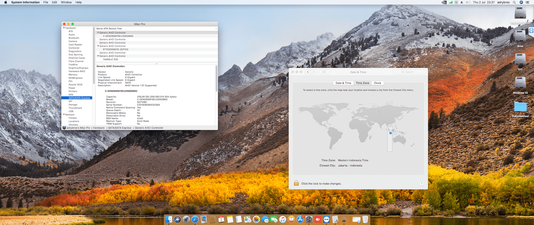Click the lock icon to make changes
This screenshot has height=225, width=534.
tap(296, 183)
